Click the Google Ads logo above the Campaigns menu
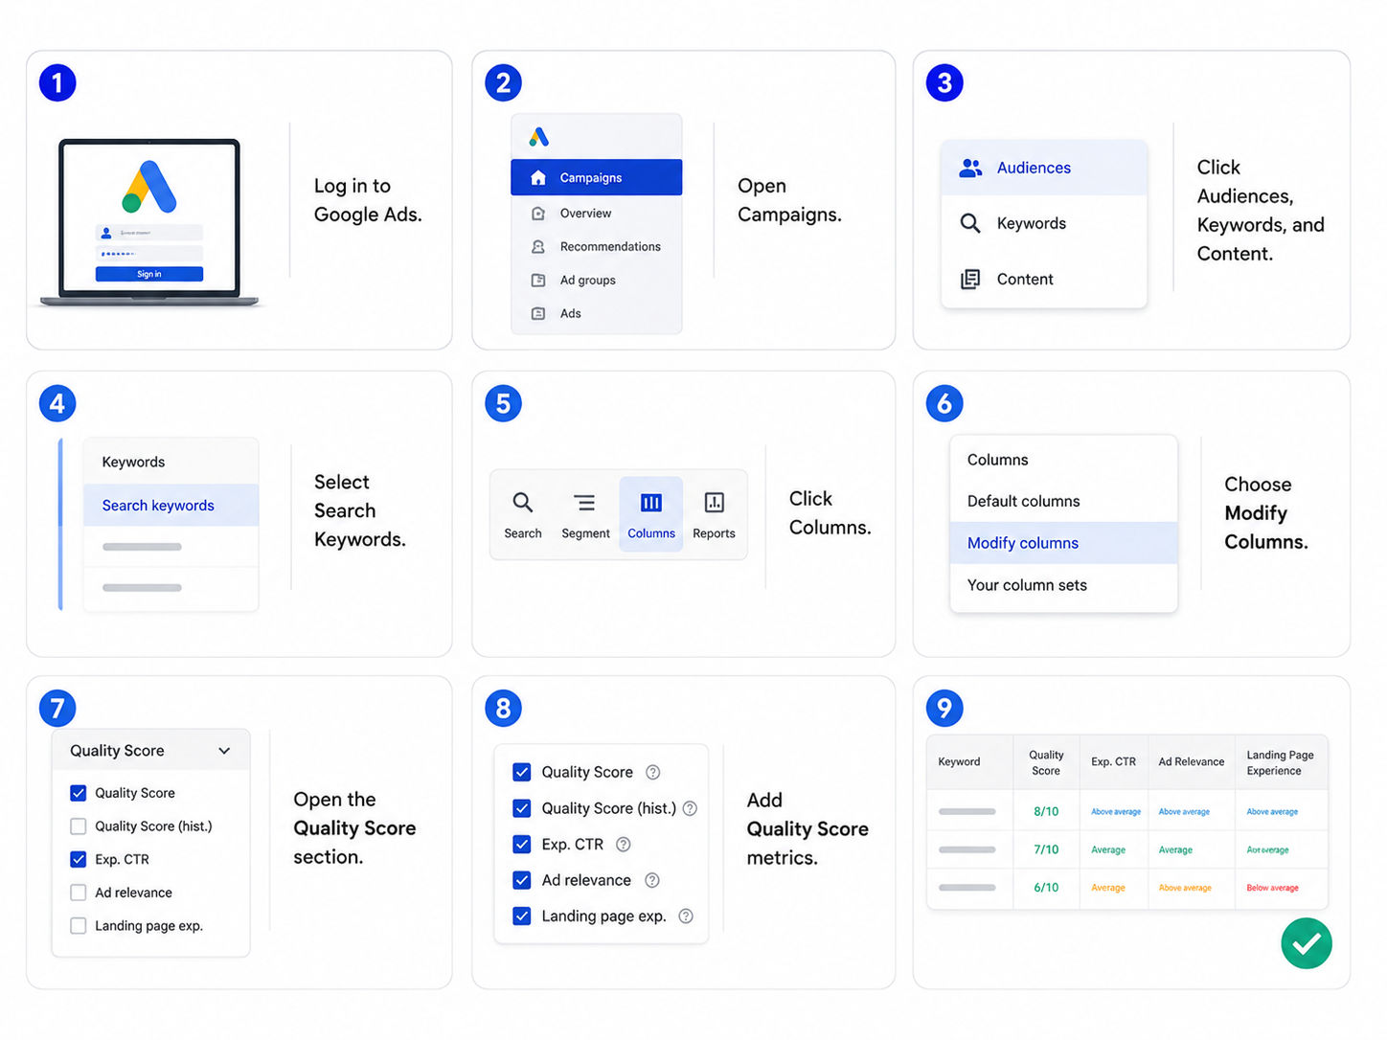This screenshot has height=1040, width=1387. (539, 137)
